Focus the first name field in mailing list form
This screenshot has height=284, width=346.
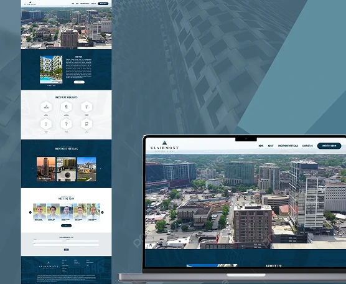(48, 241)
